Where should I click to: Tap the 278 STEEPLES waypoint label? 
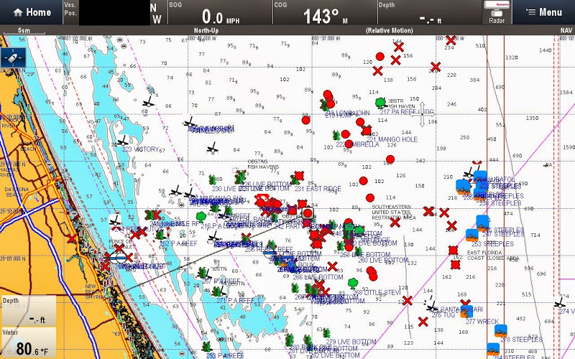click(x=521, y=340)
